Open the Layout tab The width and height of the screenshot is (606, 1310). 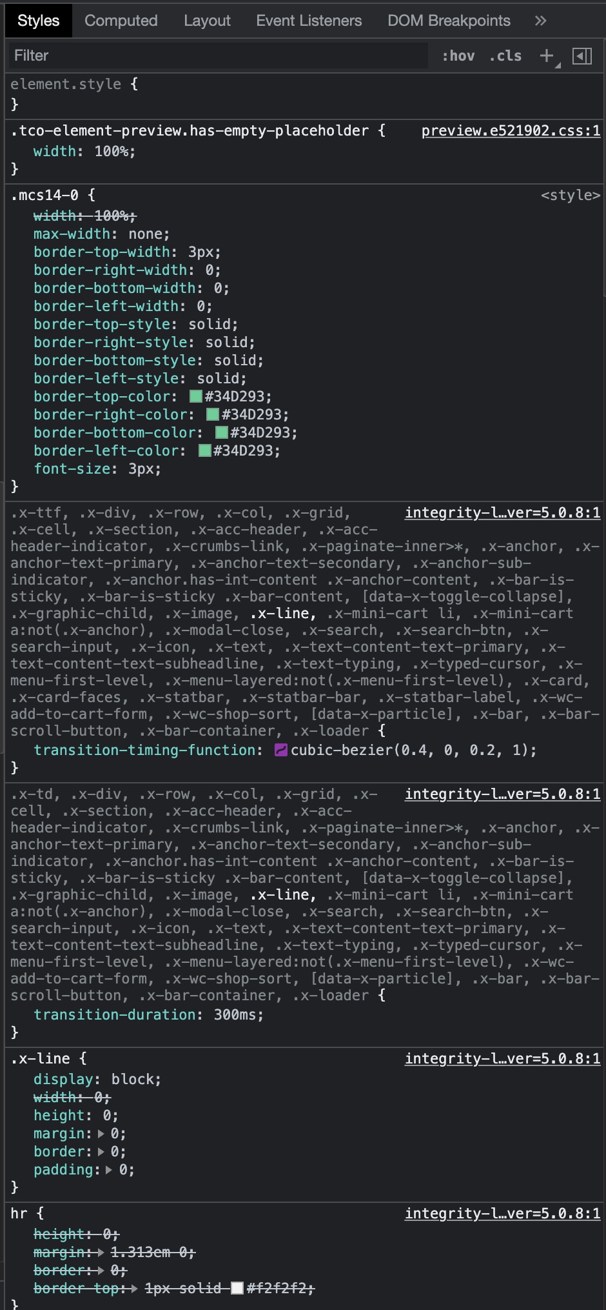[207, 21]
